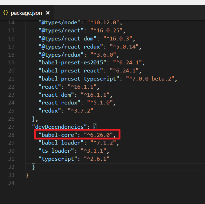205x204 pixels.
Task: Click "babel-loader" key text
Action: pyautogui.click(x=61, y=143)
